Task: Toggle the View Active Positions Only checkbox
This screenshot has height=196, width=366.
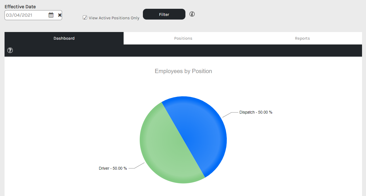Action: [x=85, y=18]
